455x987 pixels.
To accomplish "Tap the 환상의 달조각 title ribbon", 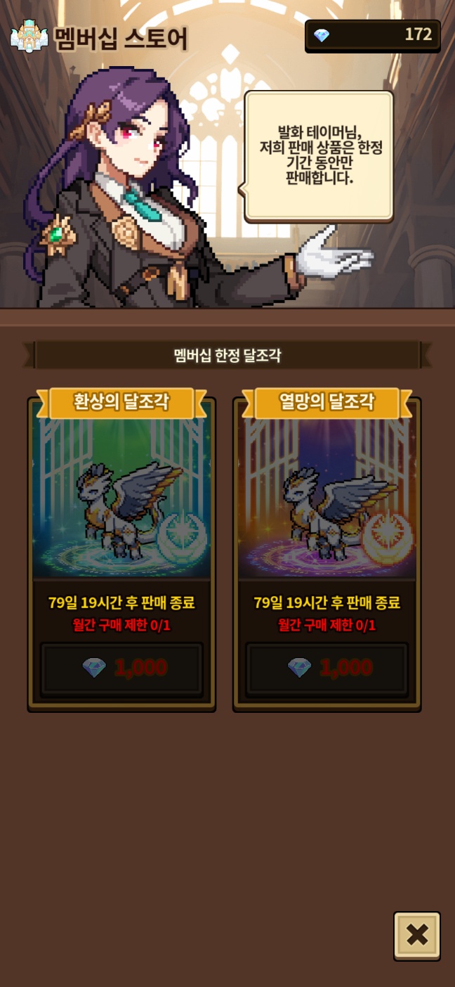I will pos(121,403).
